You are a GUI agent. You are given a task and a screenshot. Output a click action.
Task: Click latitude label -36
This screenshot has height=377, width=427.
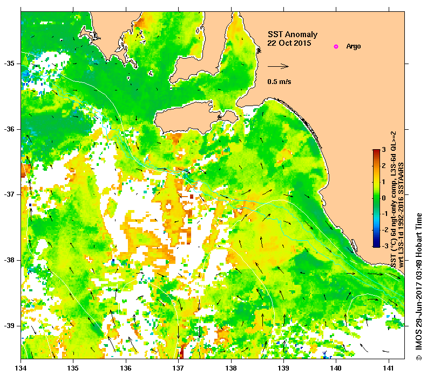click(x=10, y=129)
